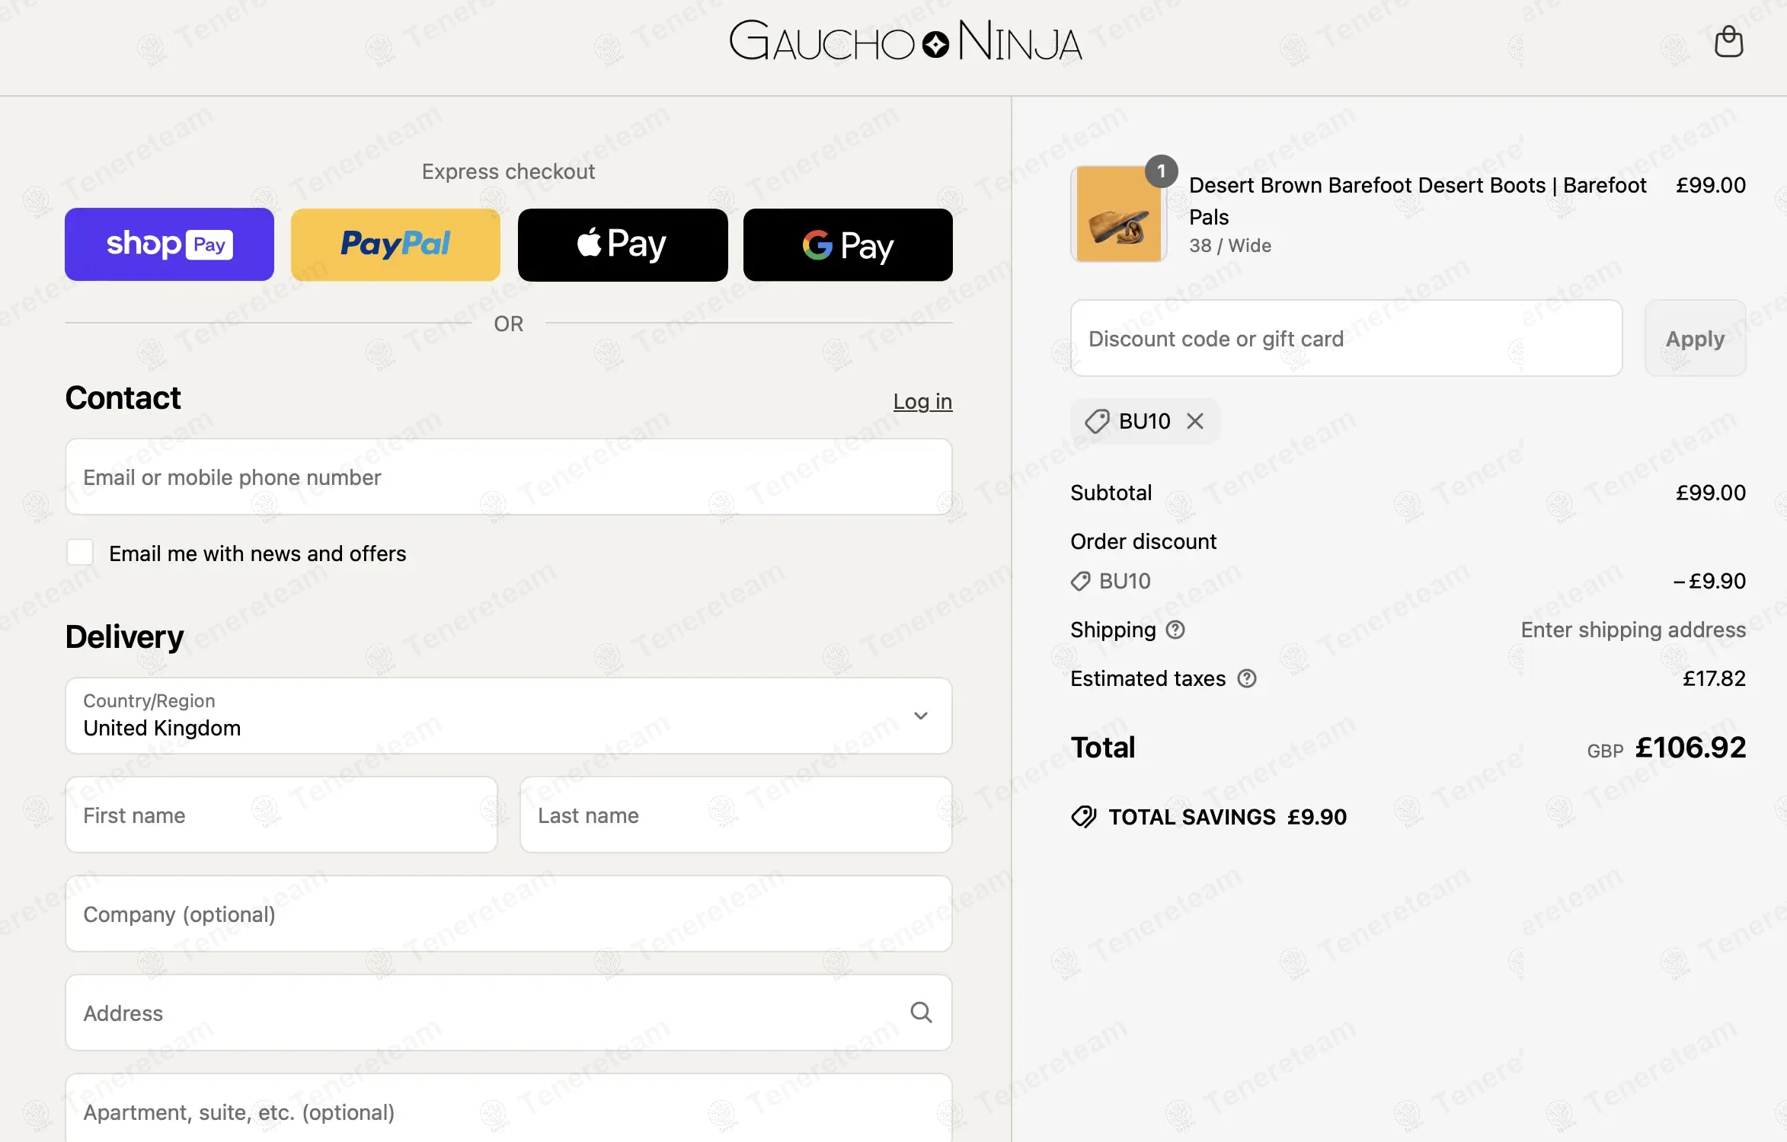Open the Desert Boots product thumbnail
Screen dimensions: 1787x1142
[1118, 214]
